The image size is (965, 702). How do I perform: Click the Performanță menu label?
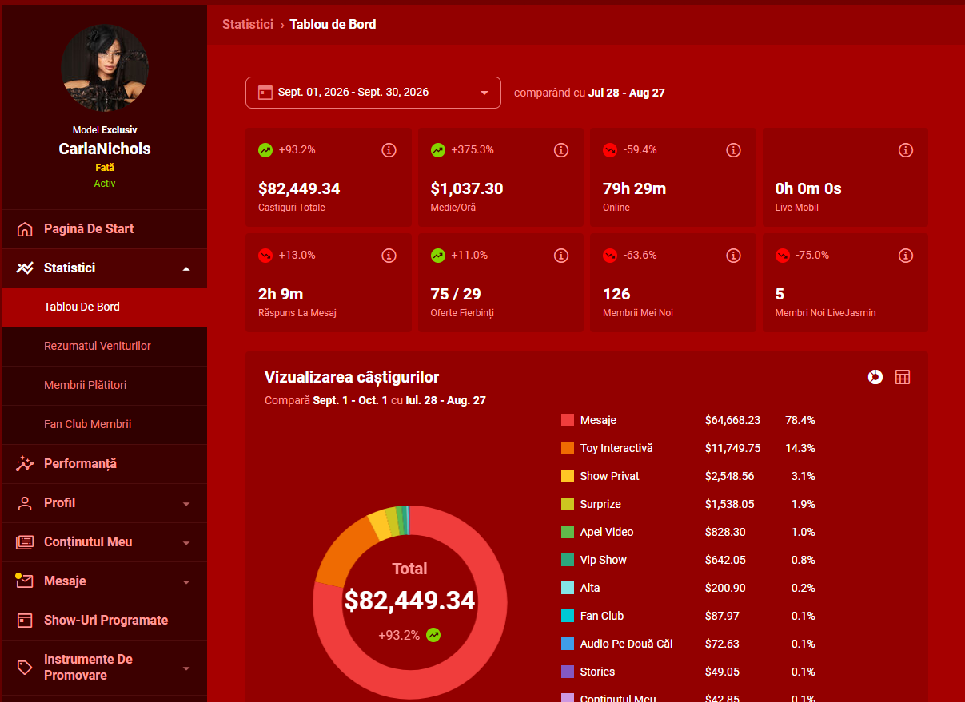(80, 464)
